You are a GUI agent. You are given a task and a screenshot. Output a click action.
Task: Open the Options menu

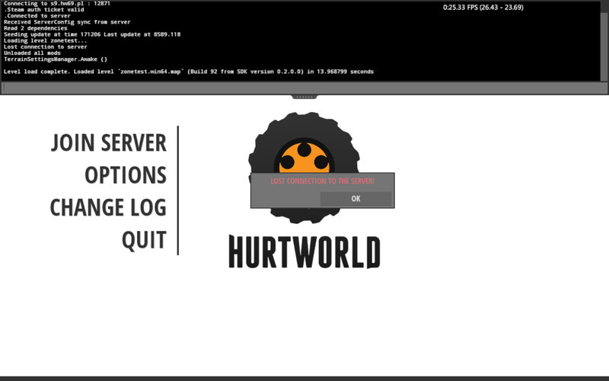(126, 175)
